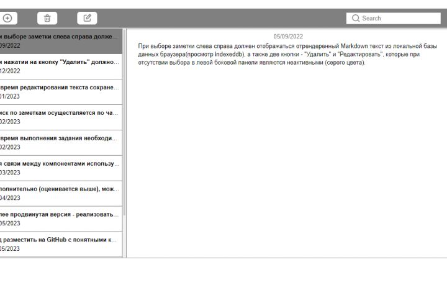The height and width of the screenshot is (298, 447).
Task: Open note 'связи между компонентами использу…'
Action: click(x=61, y=168)
